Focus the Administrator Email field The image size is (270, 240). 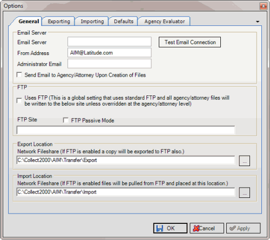pyautogui.click(x=110, y=64)
